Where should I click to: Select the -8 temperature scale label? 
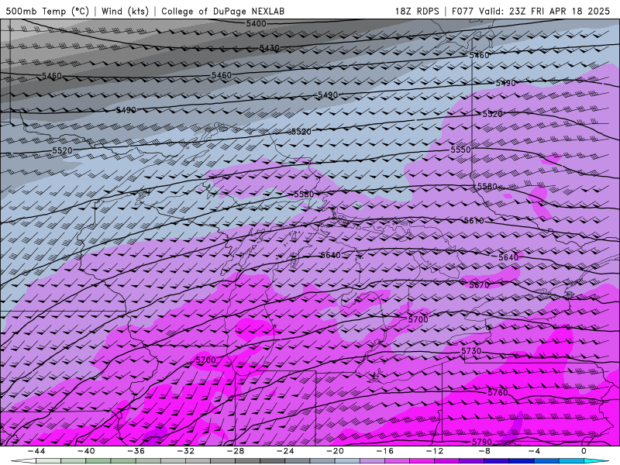[x=484, y=451]
